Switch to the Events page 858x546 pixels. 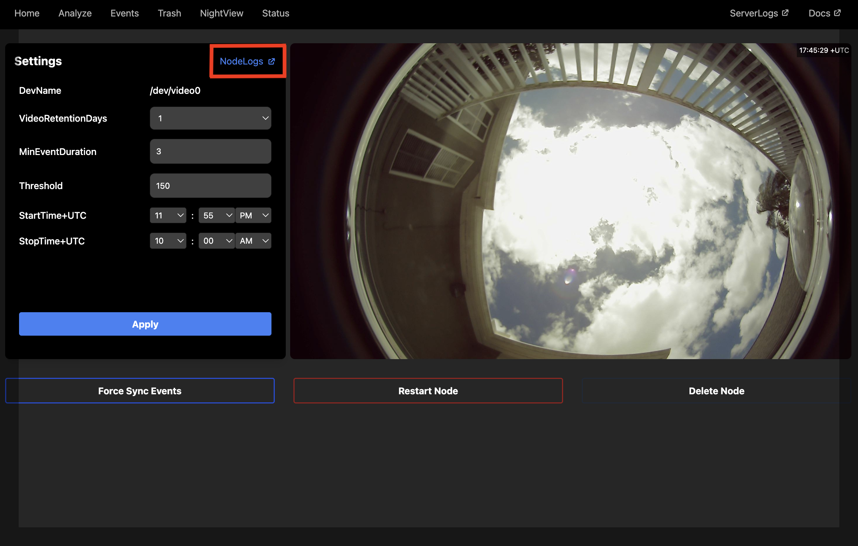click(x=125, y=13)
